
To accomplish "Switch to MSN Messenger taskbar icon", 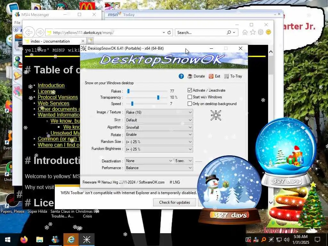I will point(55,240).
